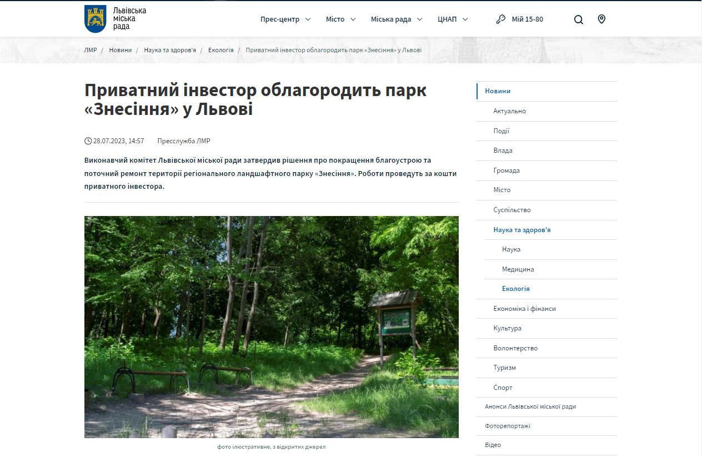Click the Пресслужба ЛМР author label
The height and width of the screenshot is (457, 702).
[184, 141]
